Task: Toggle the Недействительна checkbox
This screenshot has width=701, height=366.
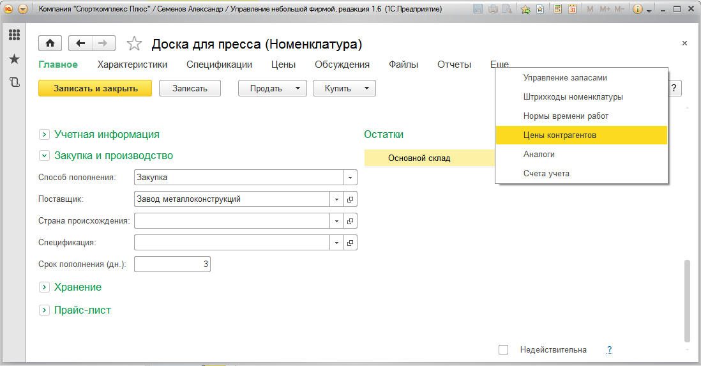Action: 504,349
